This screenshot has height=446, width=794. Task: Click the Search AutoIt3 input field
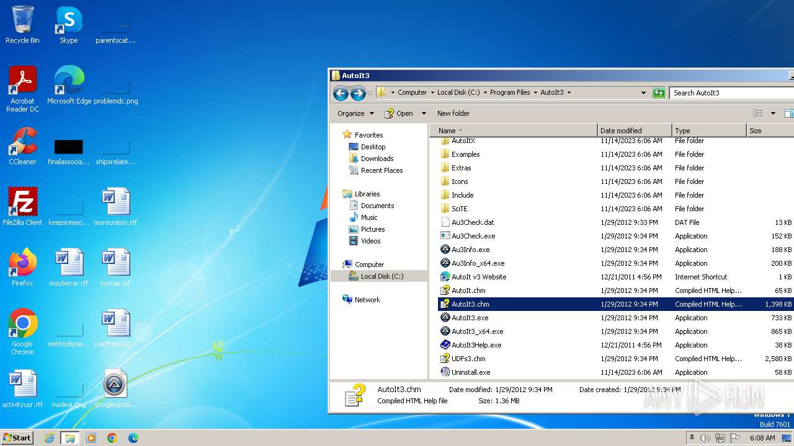732,93
